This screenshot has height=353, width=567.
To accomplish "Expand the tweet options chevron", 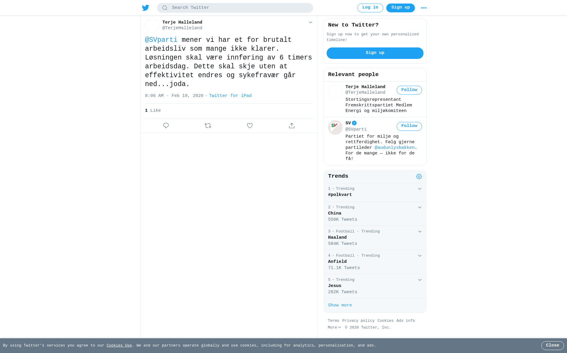I will [x=310, y=22].
